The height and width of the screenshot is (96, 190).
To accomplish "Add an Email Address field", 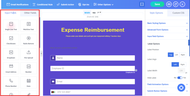I will (x=11, y=68).
